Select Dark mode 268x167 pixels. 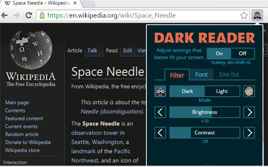[187, 91]
